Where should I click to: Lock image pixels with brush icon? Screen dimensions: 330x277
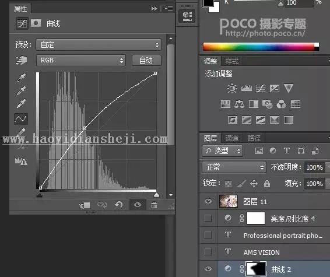(241, 184)
